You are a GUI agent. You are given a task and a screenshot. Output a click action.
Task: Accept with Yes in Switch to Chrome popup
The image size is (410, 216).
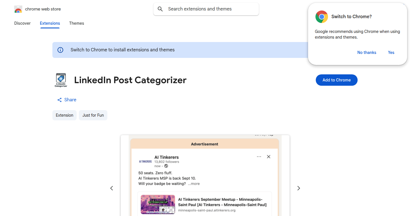click(x=391, y=53)
